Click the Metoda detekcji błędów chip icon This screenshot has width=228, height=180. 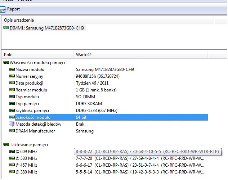[12, 124]
